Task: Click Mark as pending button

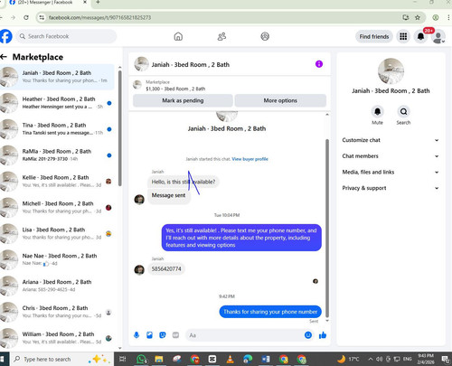Action: 183,100
